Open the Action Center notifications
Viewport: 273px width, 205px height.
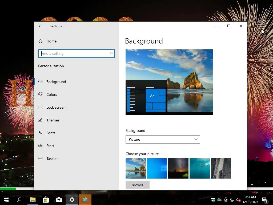pos(265,200)
